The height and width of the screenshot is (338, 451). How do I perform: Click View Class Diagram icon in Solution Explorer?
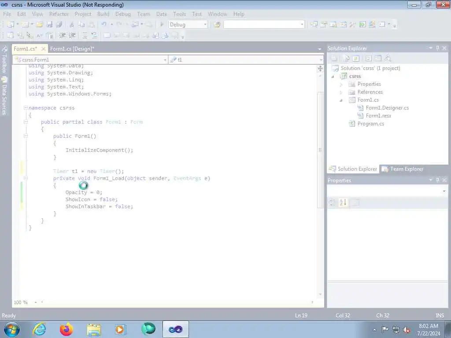(388, 59)
